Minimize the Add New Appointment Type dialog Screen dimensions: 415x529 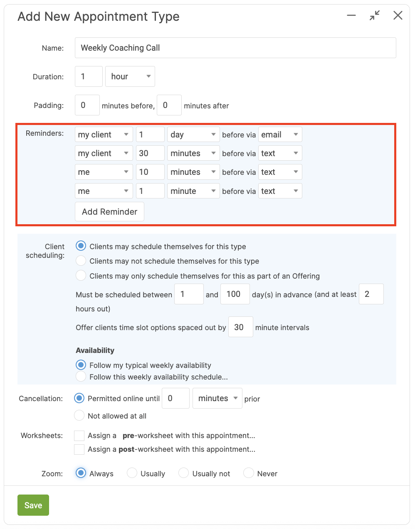[351, 16]
